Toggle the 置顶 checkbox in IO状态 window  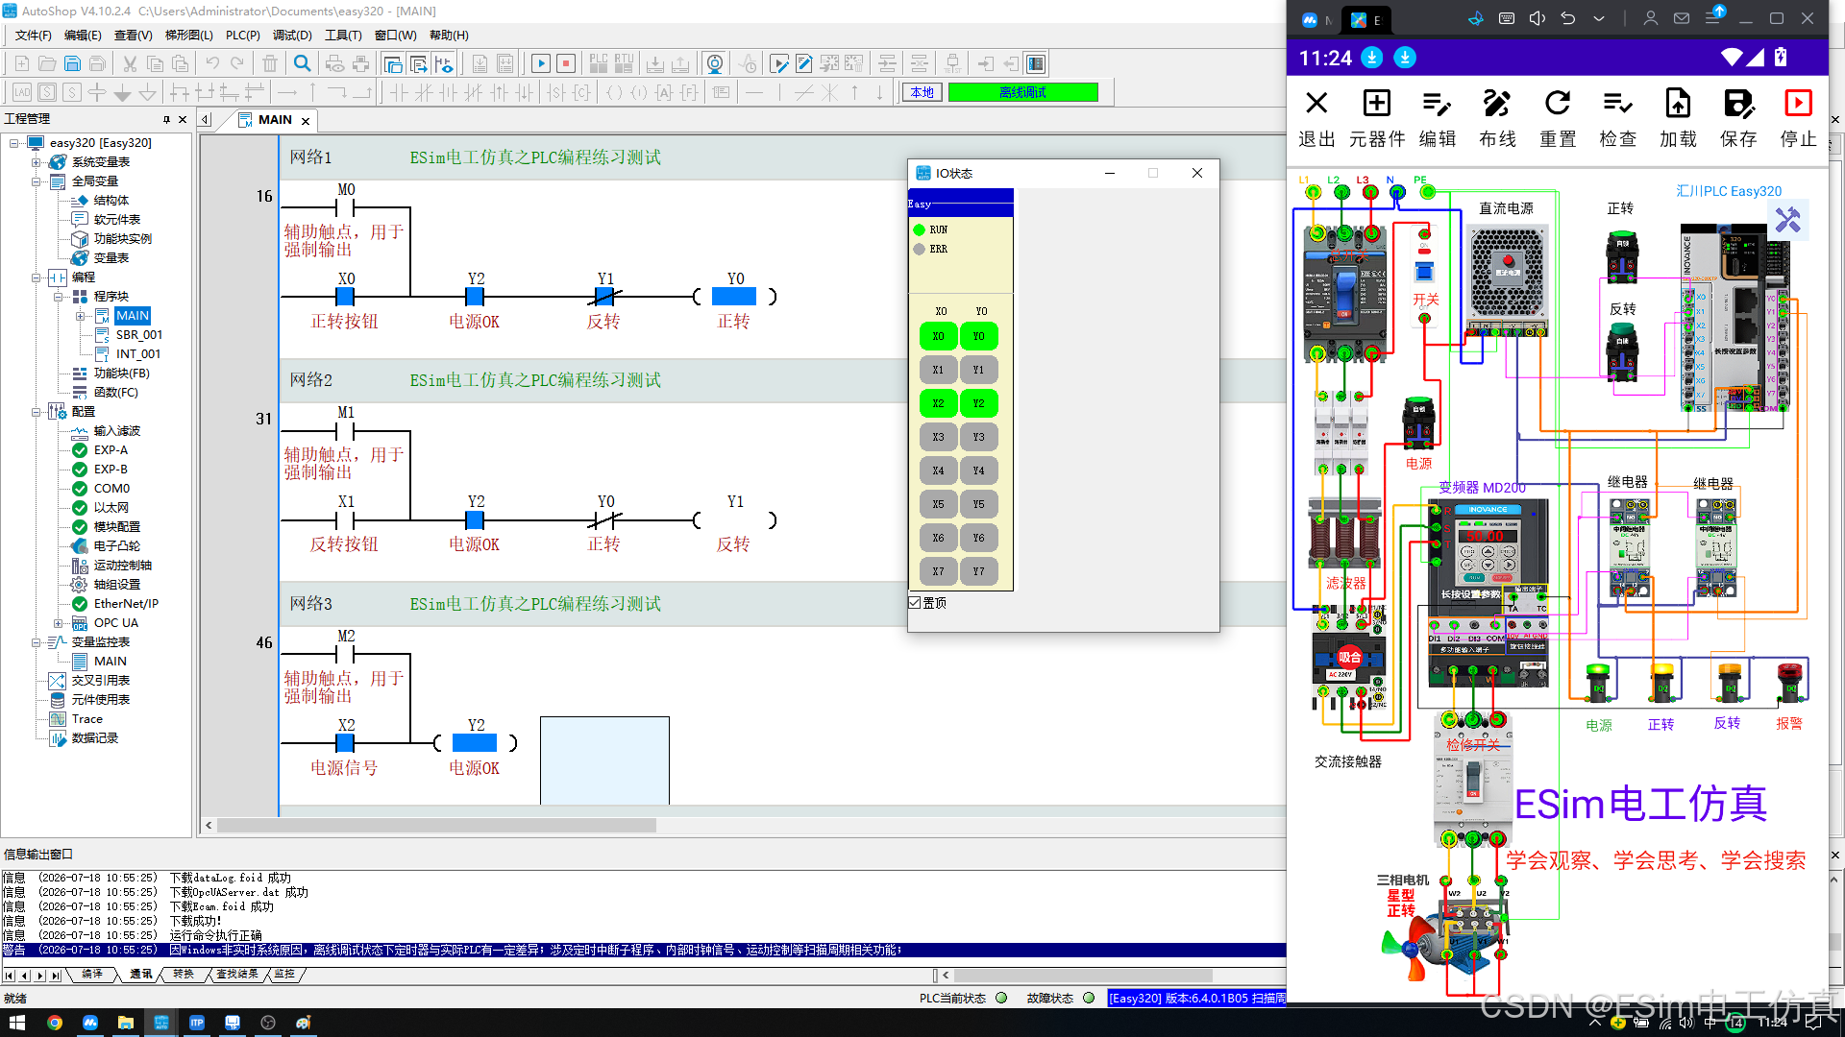tap(915, 603)
